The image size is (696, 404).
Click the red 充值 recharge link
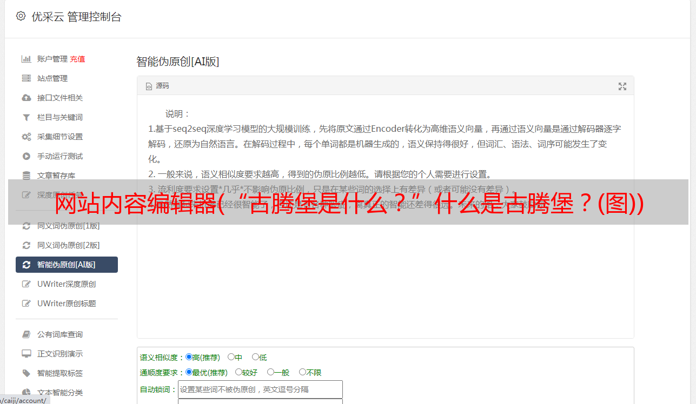(77, 59)
